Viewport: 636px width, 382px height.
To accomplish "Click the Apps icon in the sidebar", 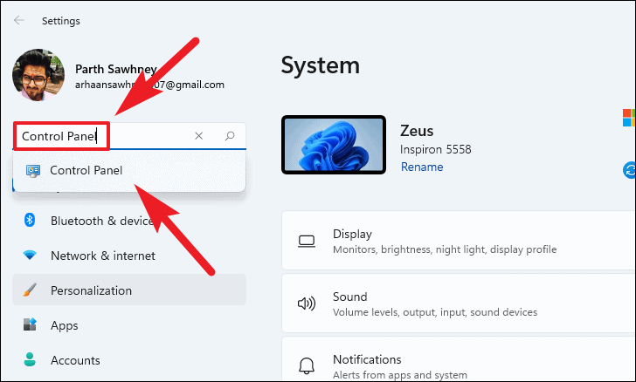I will [30, 324].
